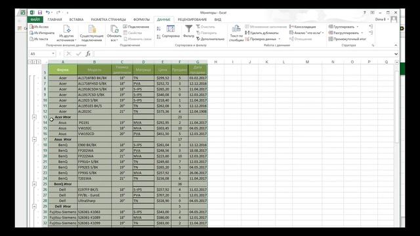Show outline level 1

(x=30, y=62)
